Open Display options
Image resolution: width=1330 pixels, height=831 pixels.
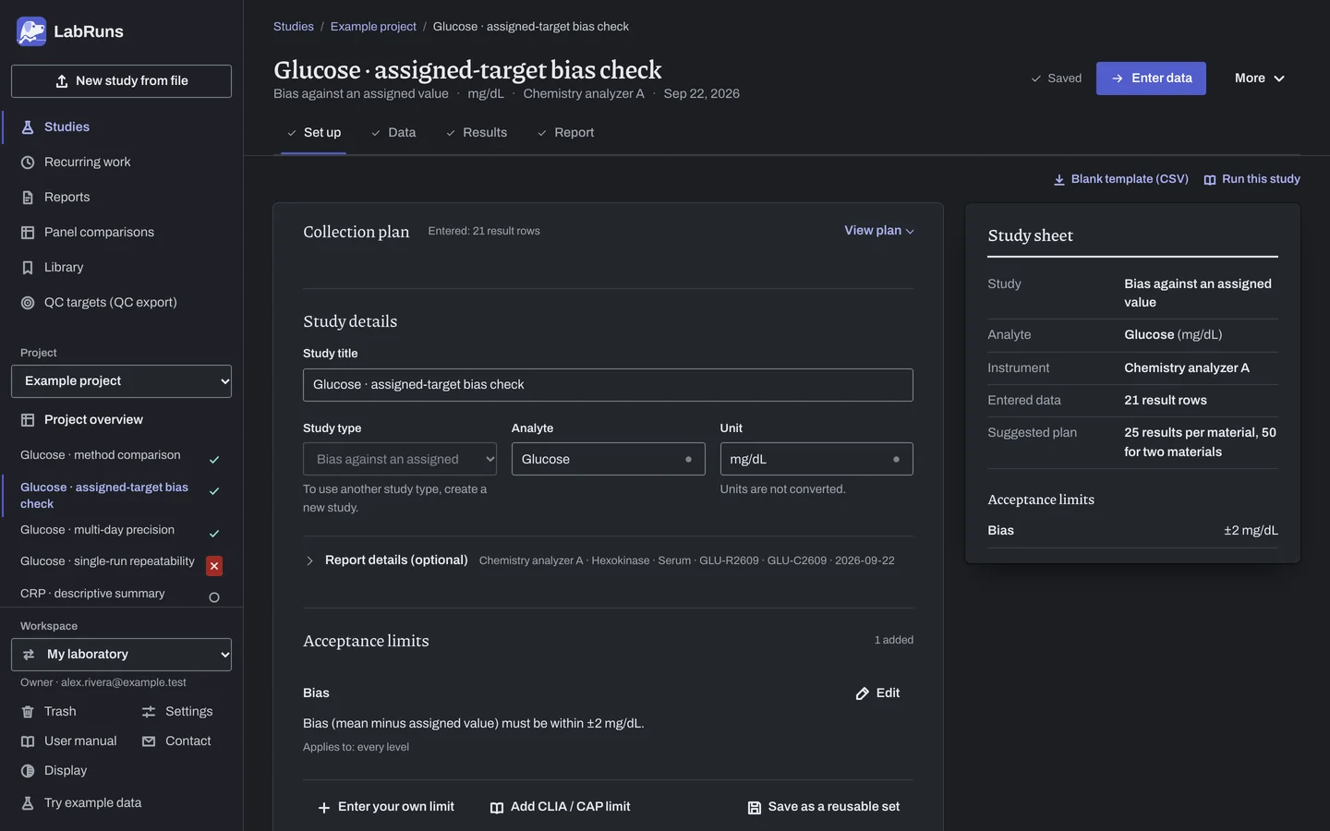(54, 771)
